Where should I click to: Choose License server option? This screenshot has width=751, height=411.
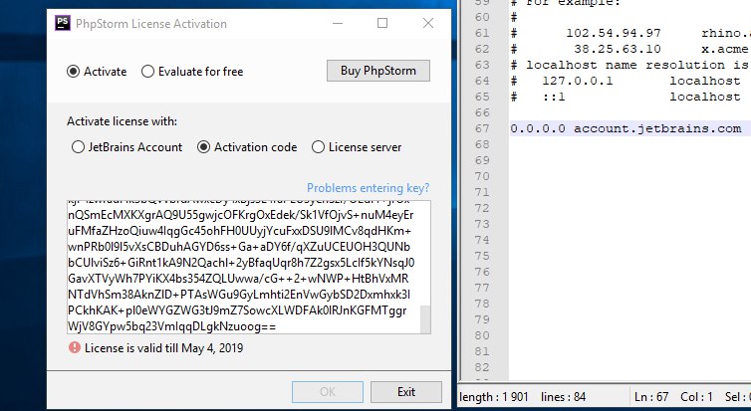[357, 147]
